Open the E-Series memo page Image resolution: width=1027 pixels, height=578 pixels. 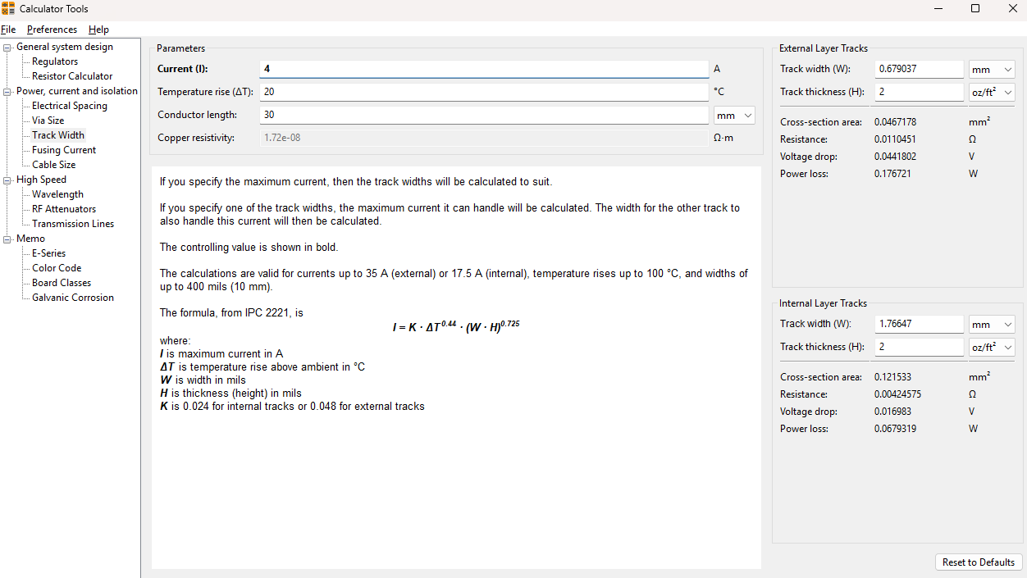pos(49,253)
